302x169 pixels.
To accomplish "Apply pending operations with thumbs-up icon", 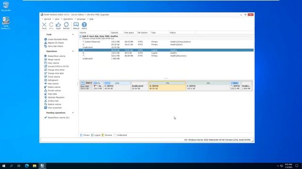I will coord(58,26).
